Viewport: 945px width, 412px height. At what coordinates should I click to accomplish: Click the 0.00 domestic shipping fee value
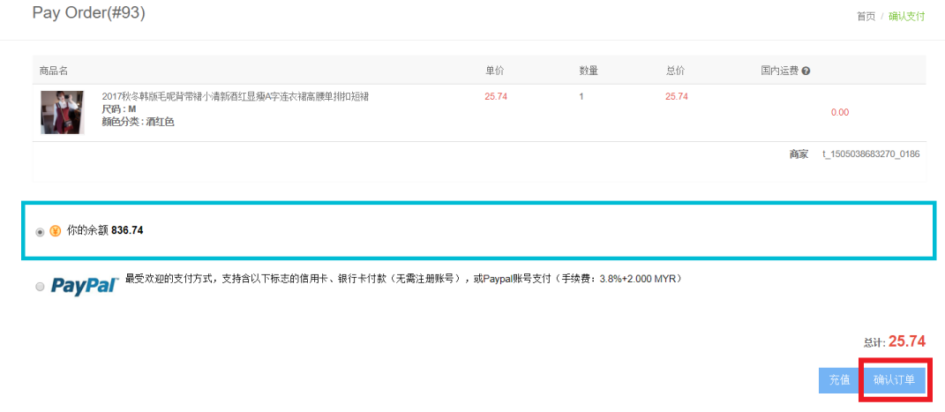coord(839,112)
